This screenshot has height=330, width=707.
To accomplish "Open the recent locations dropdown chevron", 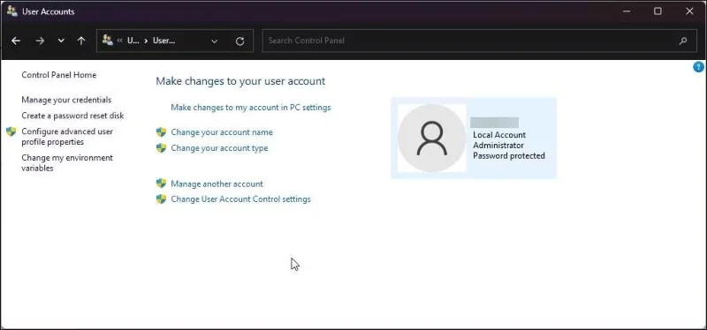I will point(61,41).
